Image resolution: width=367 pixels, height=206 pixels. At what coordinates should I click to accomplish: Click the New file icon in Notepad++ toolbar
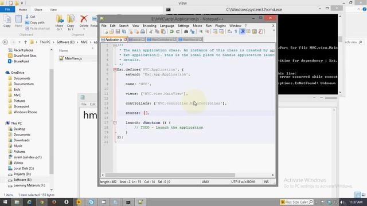pyautogui.click(x=106, y=31)
